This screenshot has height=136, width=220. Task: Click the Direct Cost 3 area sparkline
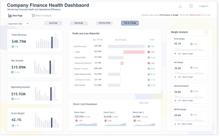pyautogui.click(x=144, y=125)
